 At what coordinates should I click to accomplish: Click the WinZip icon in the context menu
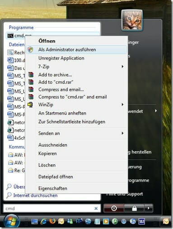click(x=30, y=105)
